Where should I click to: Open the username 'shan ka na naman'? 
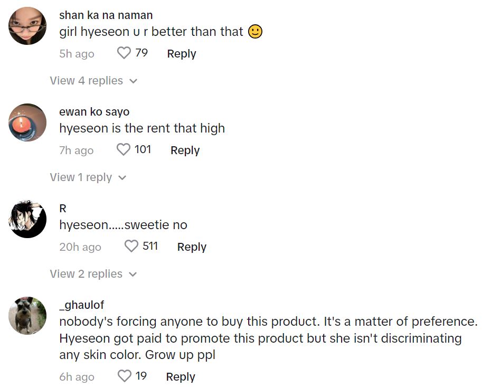(106, 15)
